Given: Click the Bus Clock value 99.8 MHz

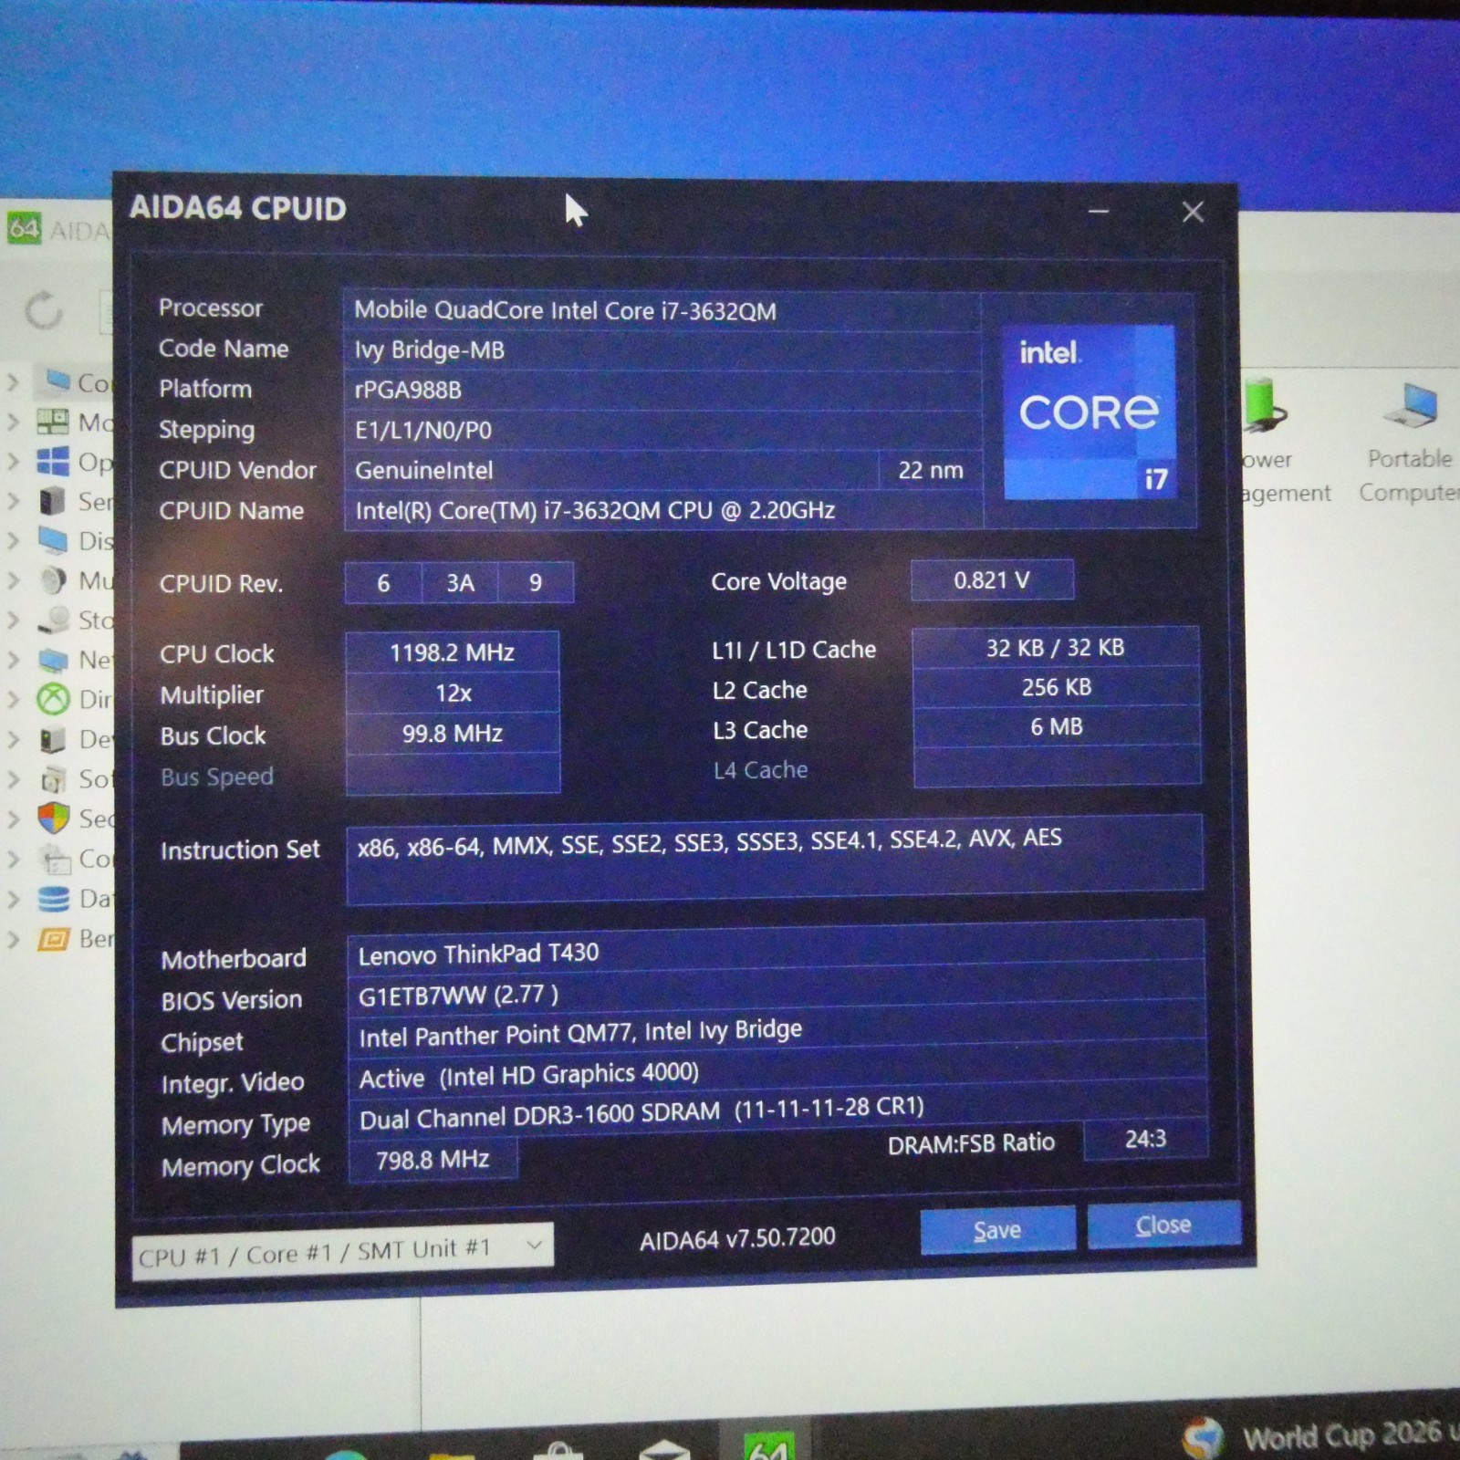Looking at the screenshot, I should click(x=453, y=734).
